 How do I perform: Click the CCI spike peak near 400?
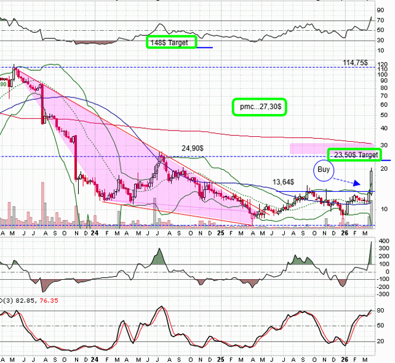[x=372, y=243]
